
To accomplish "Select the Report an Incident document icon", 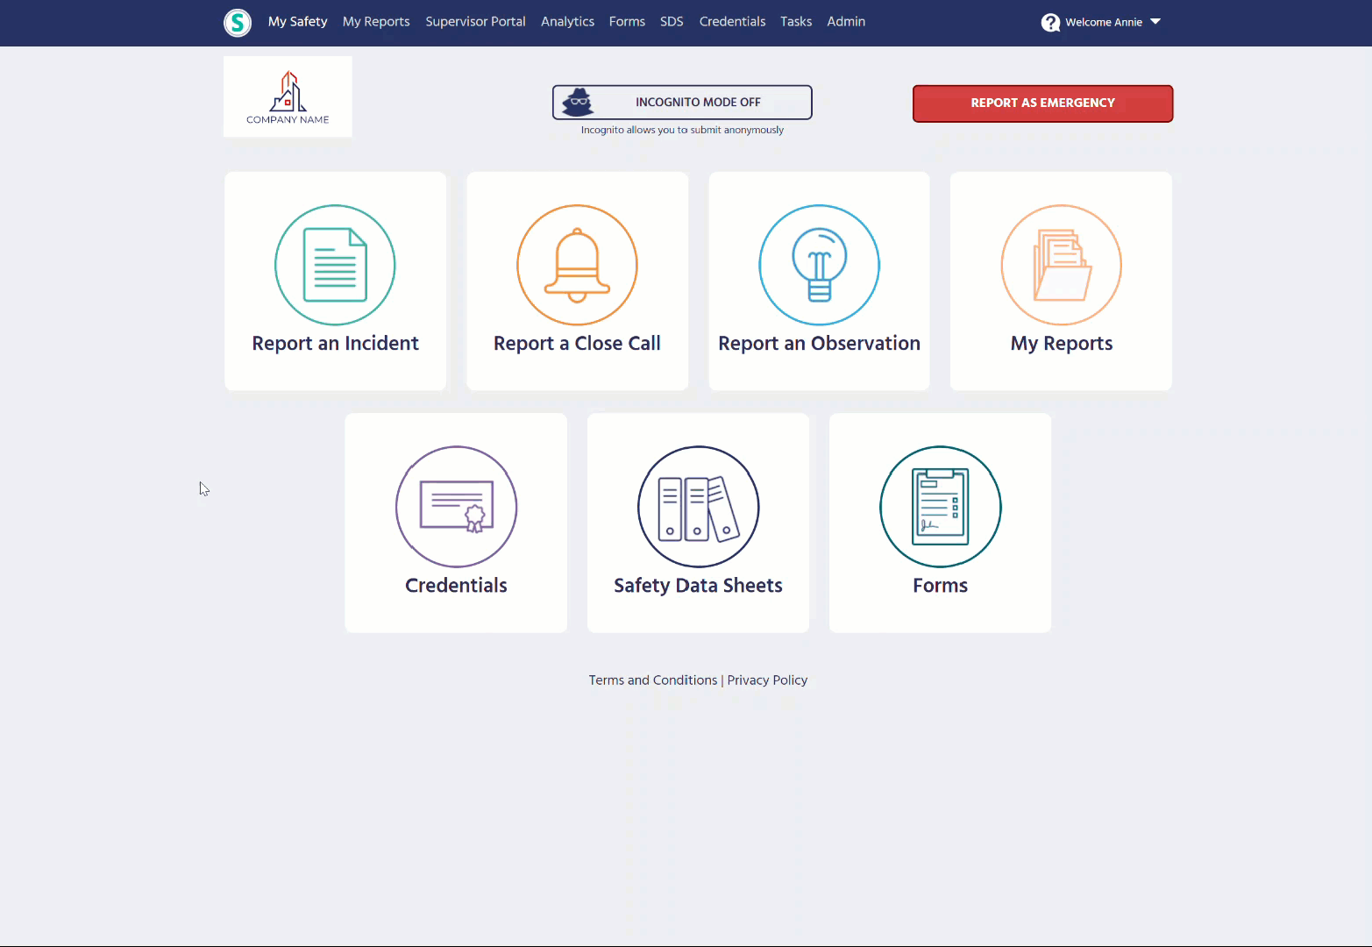I will tap(335, 265).
